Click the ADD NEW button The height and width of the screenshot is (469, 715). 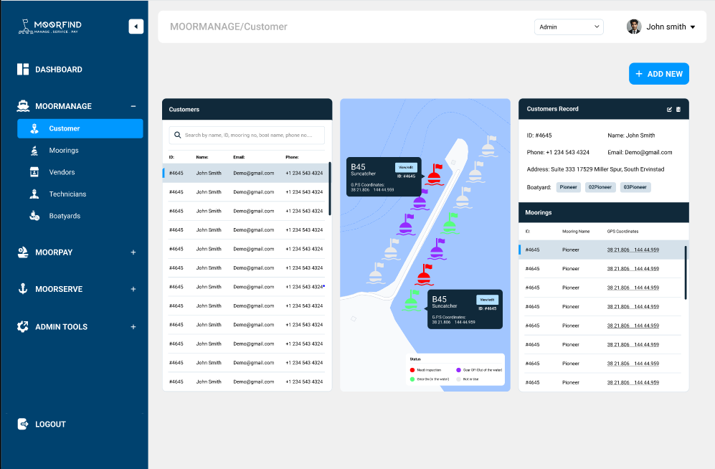pyautogui.click(x=658, y=73)
